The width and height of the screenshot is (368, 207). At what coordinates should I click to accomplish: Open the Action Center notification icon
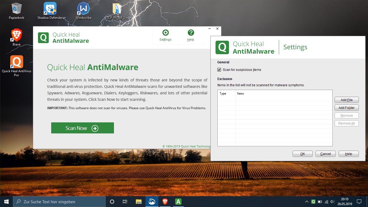click(359, 202)
